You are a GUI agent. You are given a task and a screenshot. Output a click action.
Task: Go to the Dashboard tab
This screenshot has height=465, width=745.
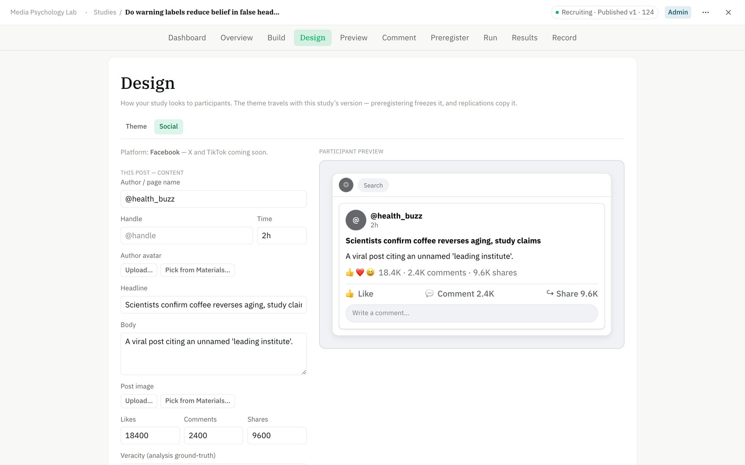coord(187,38)
